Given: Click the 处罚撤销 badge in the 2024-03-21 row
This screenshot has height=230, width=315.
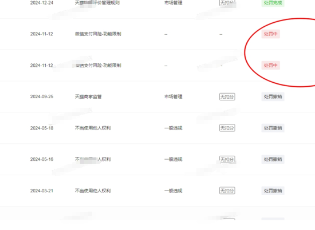Looking at the screenshot, I should (x=273, y=191).
